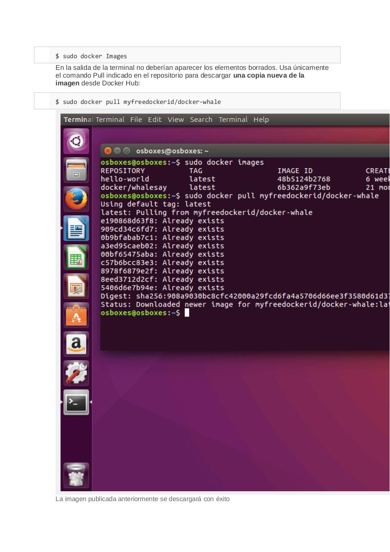This screenshot has height=552, width=390.
Task: Launch the Amazon shortcut
Action: [76, 344]
